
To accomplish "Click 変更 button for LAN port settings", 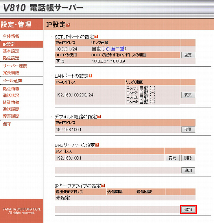I will [188, 95].
